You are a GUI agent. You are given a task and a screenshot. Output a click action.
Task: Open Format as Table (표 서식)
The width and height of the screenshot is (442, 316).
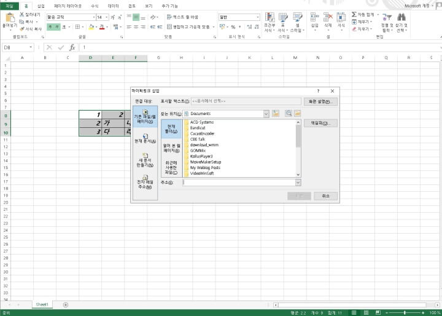[x=283, y=22]
